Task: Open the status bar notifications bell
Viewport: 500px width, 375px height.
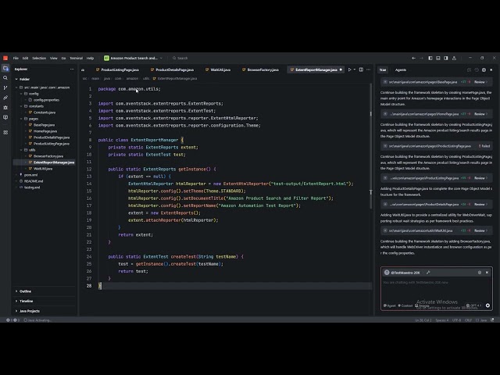Action: [492, 320]
